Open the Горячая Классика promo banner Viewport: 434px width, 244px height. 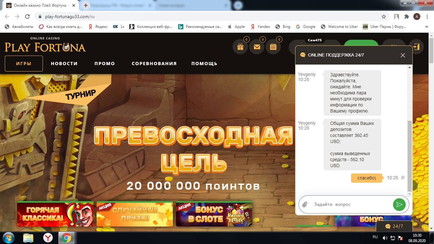55,214
